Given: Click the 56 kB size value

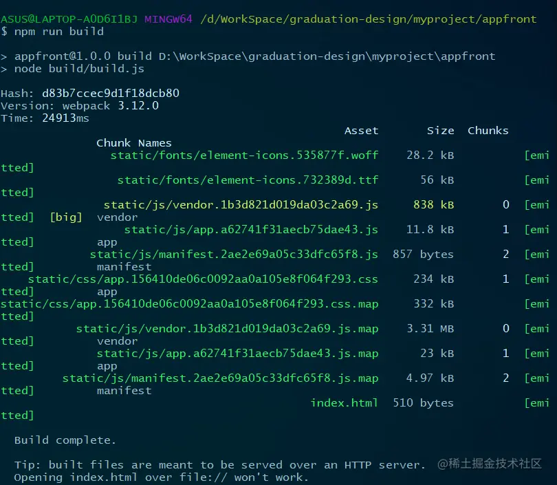Looking at the screenshot, I should pyautogui.click(x=437, y=180).
